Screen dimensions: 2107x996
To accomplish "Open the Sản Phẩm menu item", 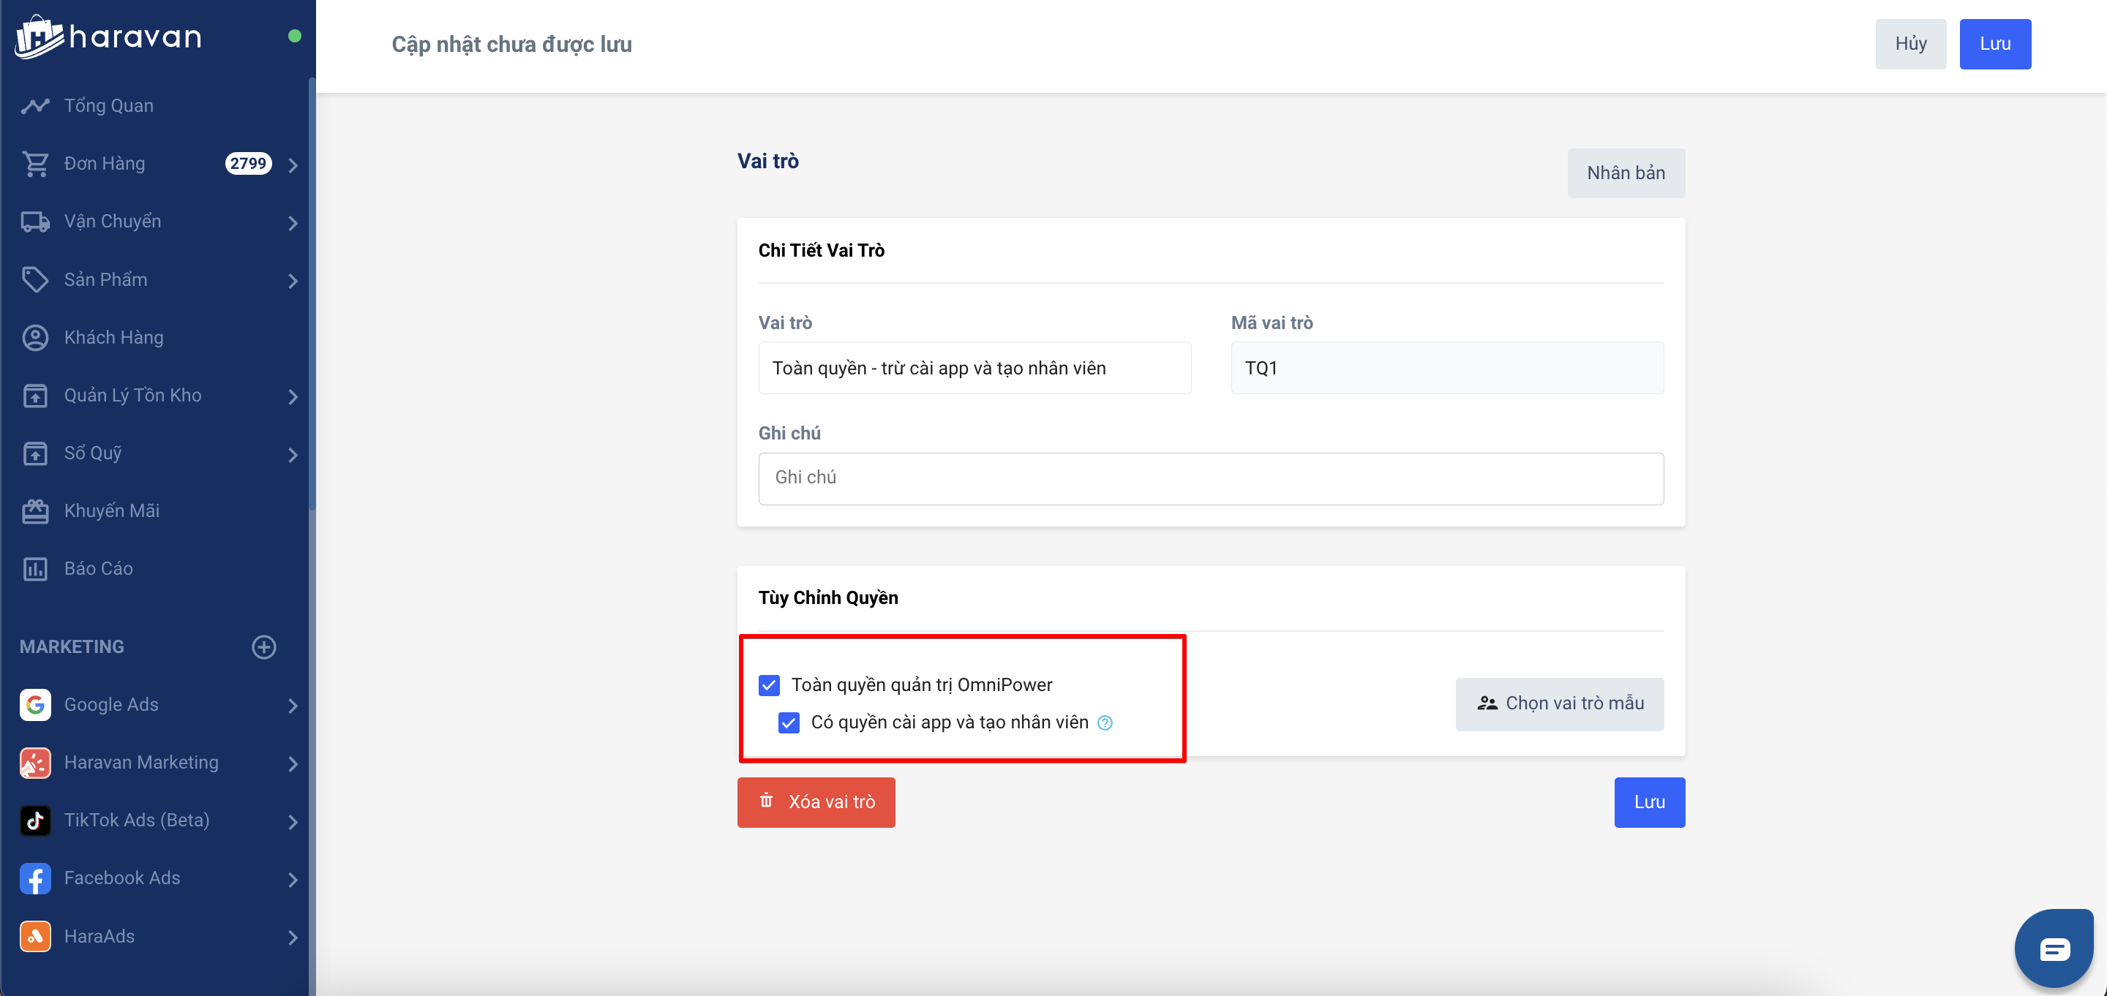I will click(x=154, y=279).
